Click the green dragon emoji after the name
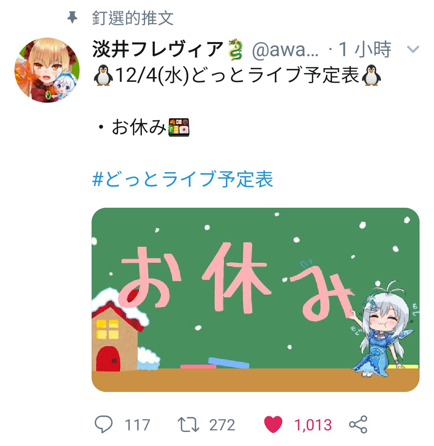The image size is (434, 446). [x=235, y=49]
